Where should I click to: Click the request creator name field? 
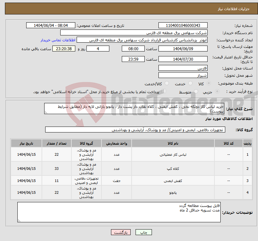coord(142,40)
